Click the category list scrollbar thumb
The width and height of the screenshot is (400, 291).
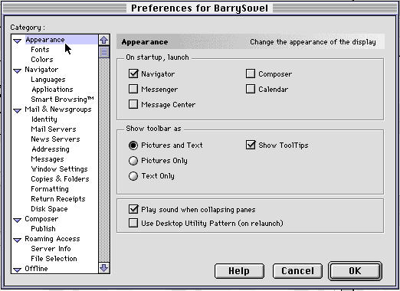(104, 52)
